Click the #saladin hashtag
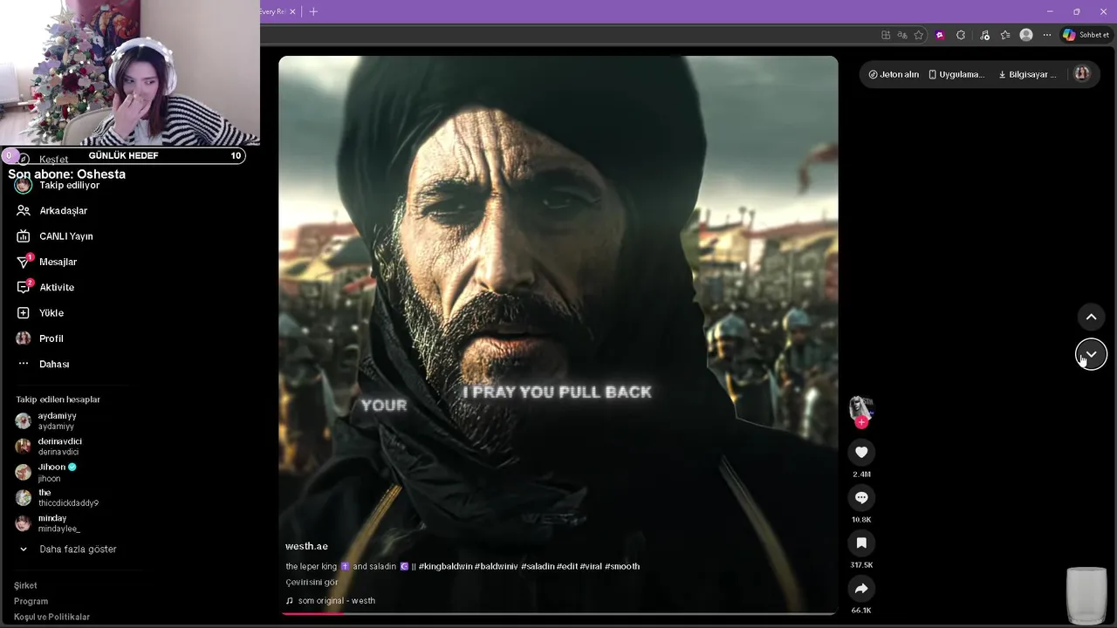 coord(538,566)
